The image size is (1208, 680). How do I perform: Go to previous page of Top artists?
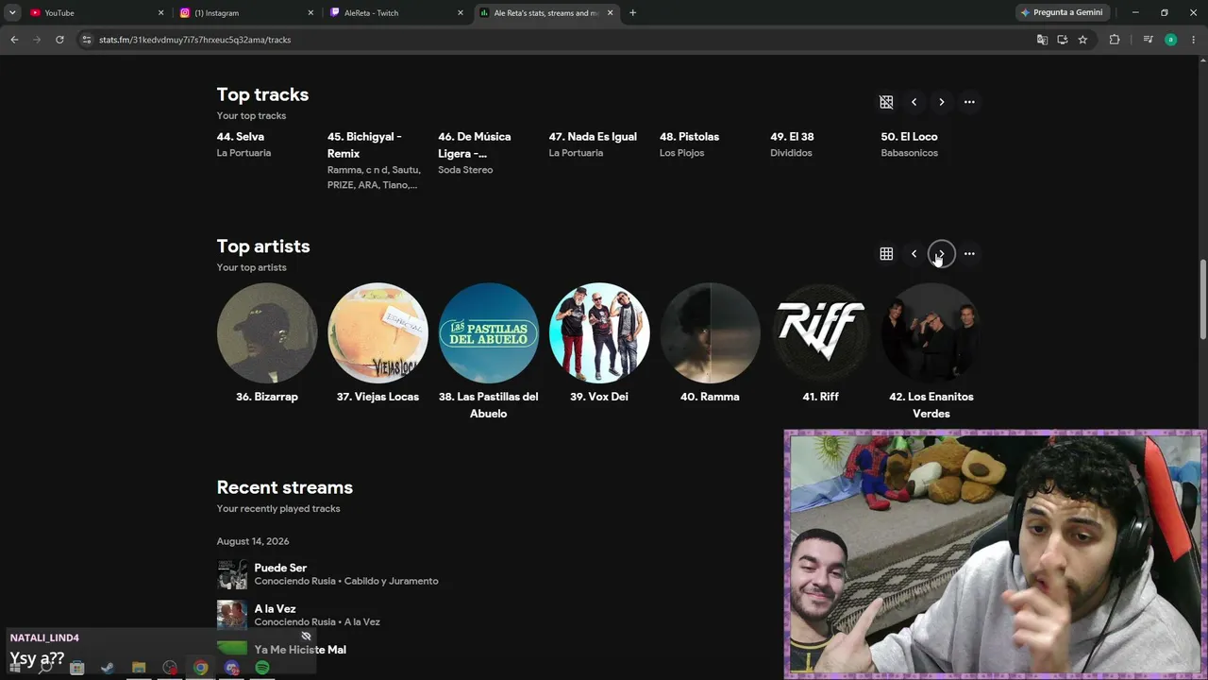914,254
